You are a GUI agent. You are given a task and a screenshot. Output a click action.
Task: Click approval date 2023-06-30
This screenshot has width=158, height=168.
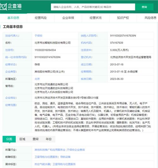pos(117,79)
